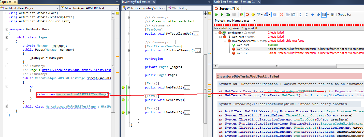Switch to InventorySiteTests.cs editor tab
This screenshot has width=364, height=137.
[x=136, y=2]
